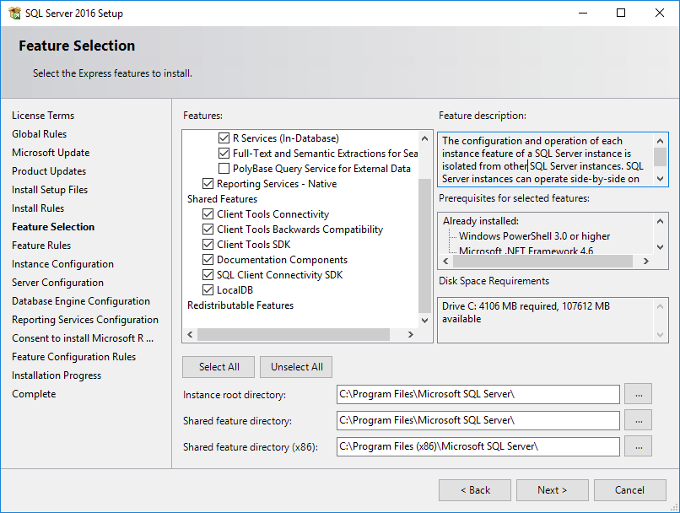Open the License Terms step in the sidebar

43,116
